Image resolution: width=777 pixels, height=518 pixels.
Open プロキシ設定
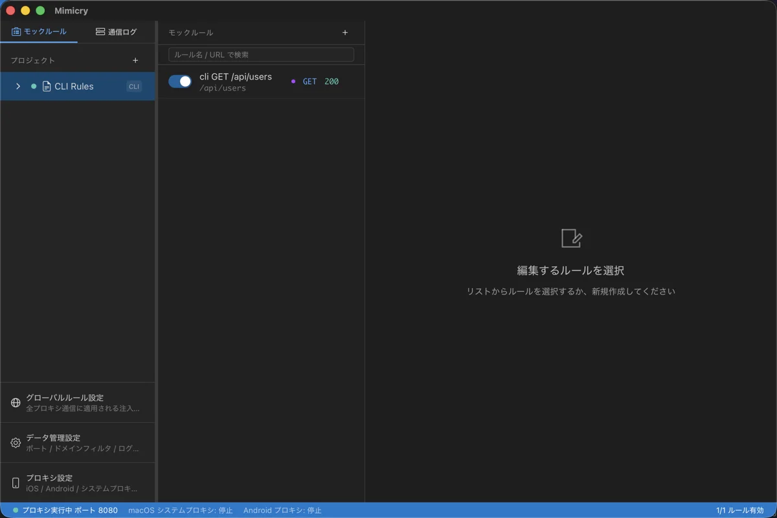coord(78,483)
